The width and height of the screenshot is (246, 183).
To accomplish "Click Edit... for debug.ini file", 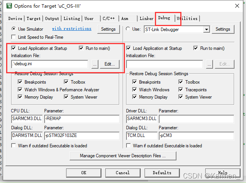I will click(110, 64).
